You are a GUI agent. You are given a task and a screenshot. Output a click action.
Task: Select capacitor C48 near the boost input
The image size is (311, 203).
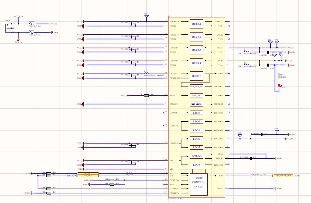click(x=131, y=76)
